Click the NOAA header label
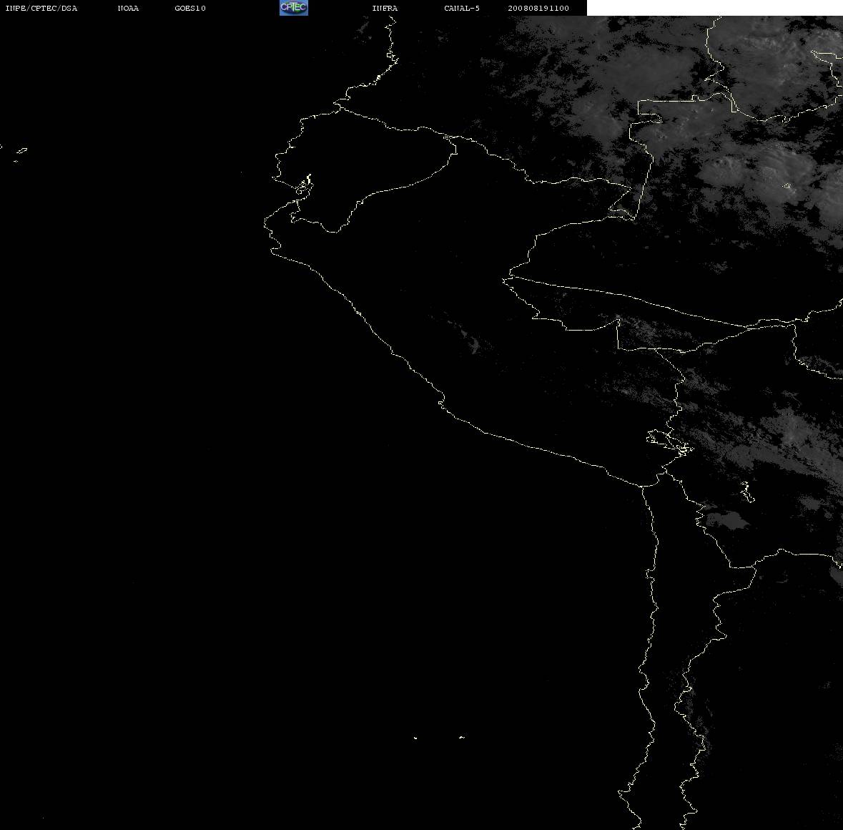The height and width of the screenshot is (830, 843). coord(128,8)
